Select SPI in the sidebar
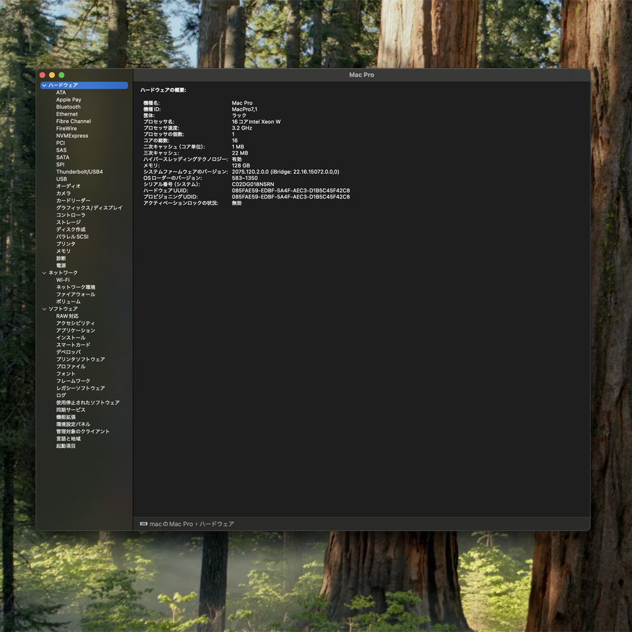Screen dimensions: 632x632 (60, 164)
